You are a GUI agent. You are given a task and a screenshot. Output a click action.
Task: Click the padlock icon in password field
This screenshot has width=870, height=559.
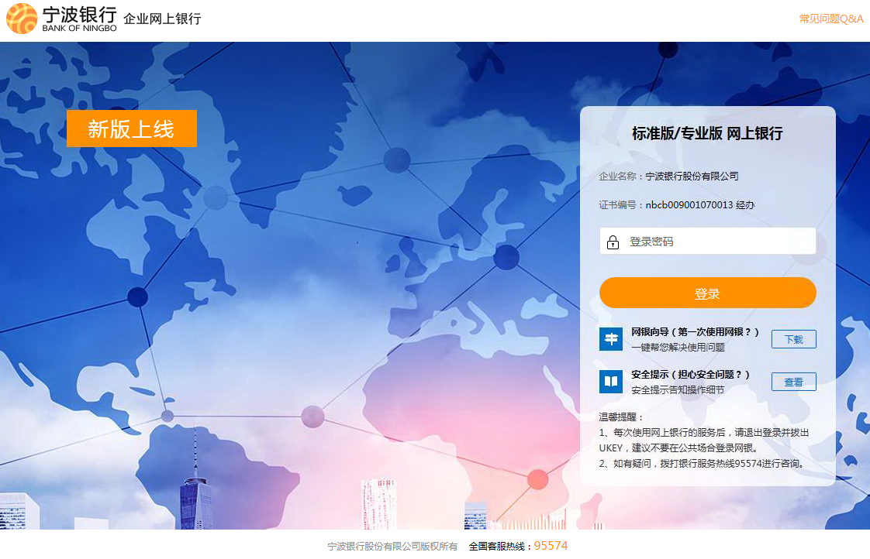tap(613, 242)
